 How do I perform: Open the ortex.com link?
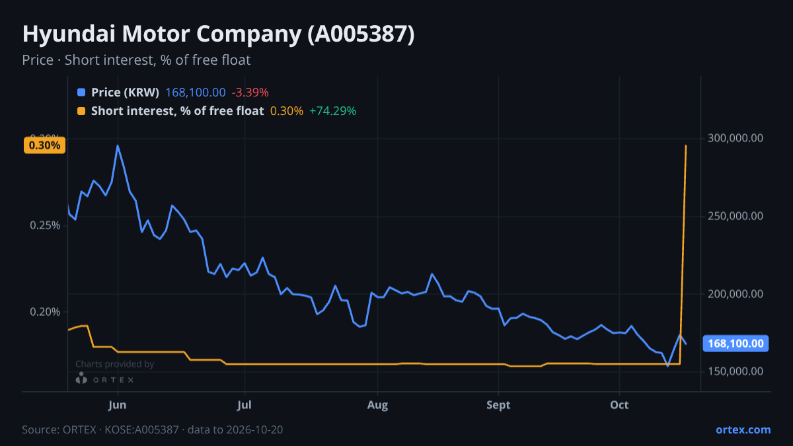coord(743,429)
